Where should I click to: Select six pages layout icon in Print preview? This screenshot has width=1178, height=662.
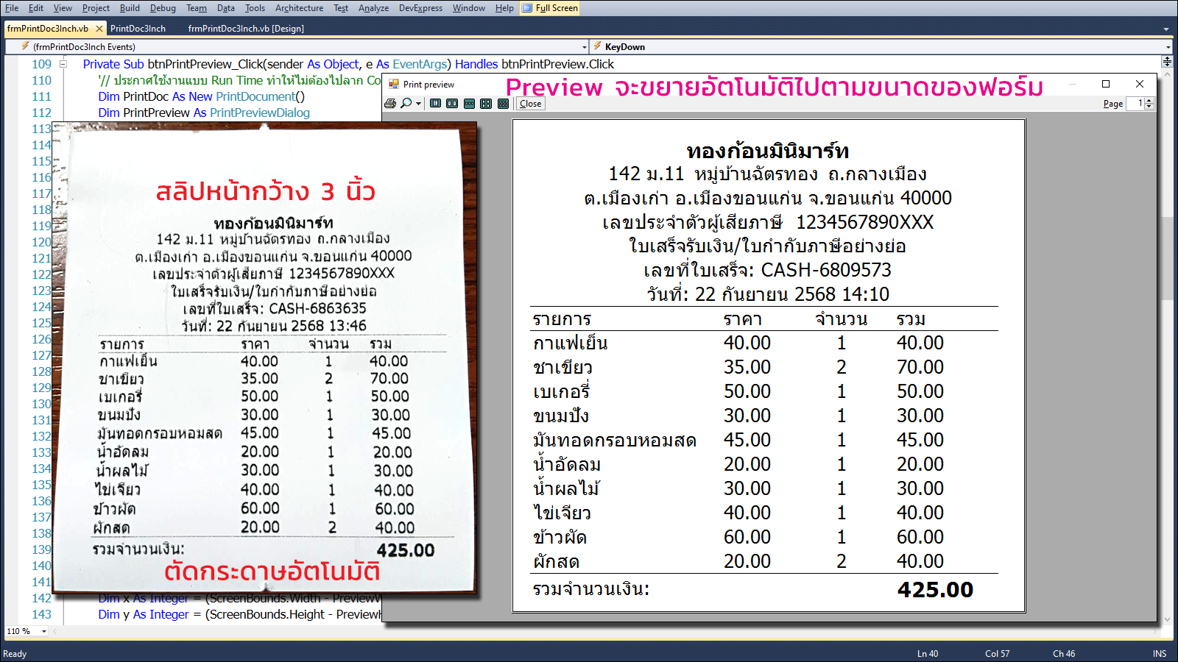[x=503, y=104]
